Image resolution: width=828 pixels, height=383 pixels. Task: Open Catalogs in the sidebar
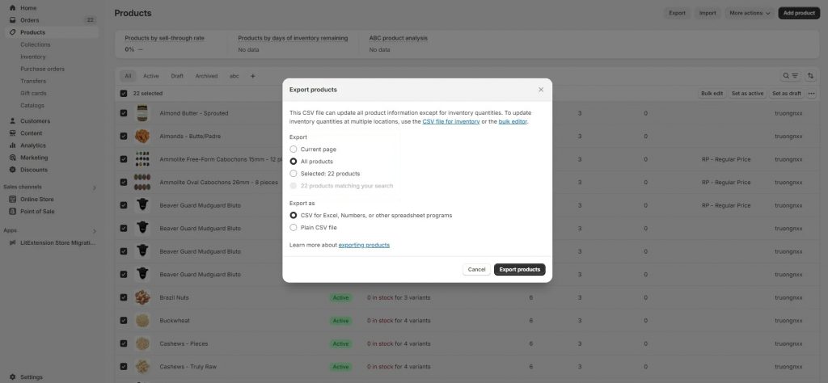pos(32,106)
